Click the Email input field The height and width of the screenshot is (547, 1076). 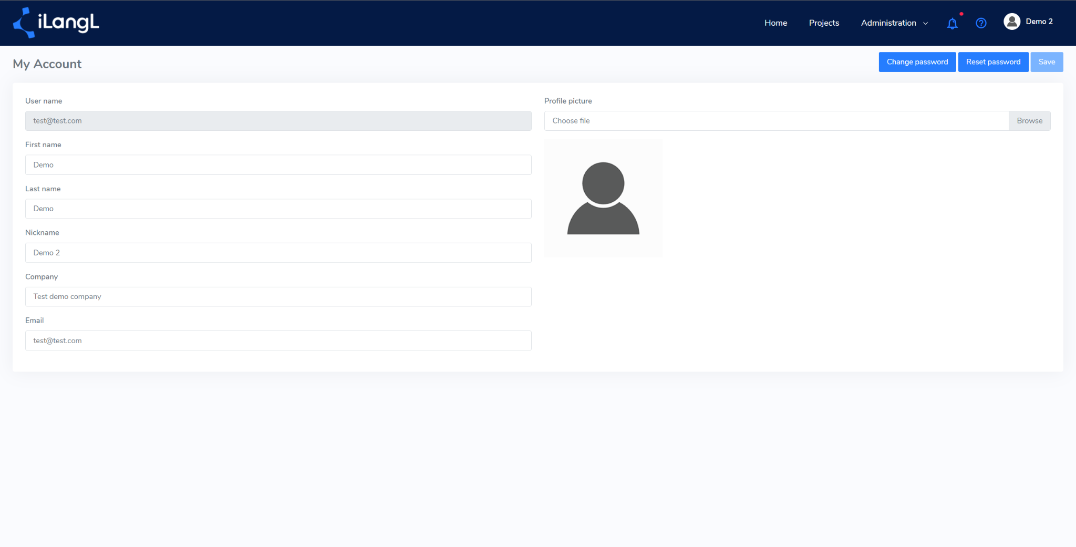[278, 340]
